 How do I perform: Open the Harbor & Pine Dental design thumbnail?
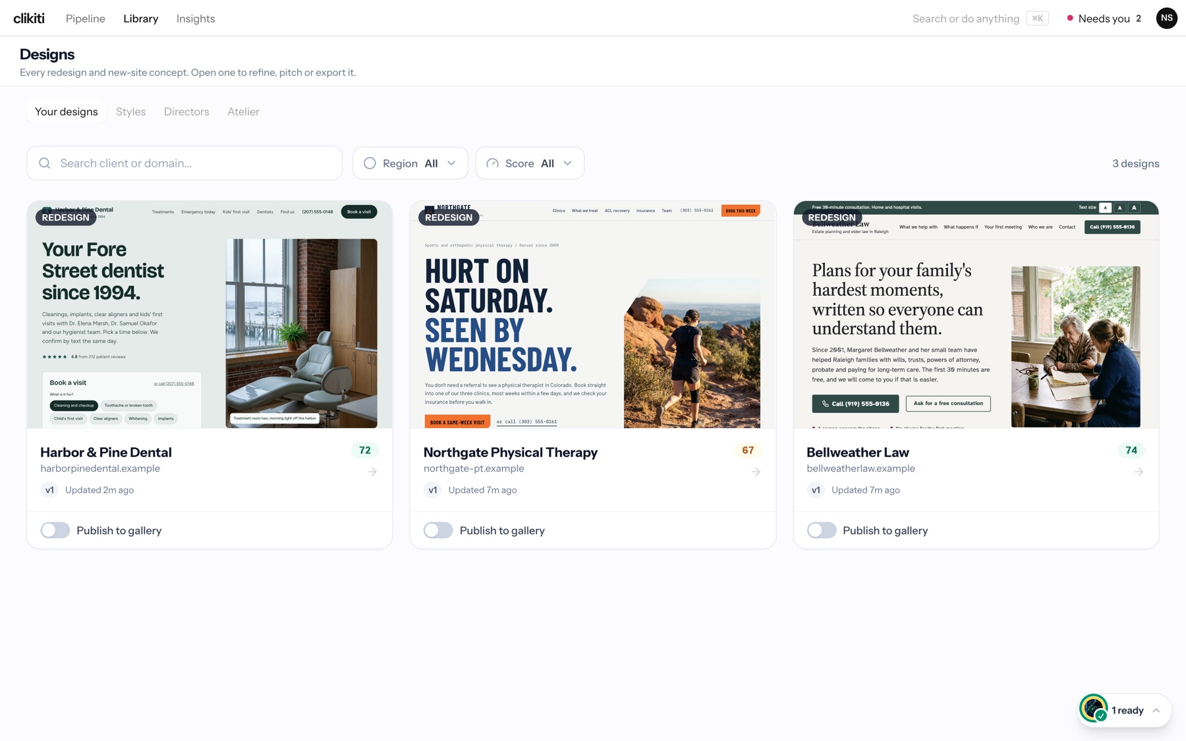(x=210, y=315)
